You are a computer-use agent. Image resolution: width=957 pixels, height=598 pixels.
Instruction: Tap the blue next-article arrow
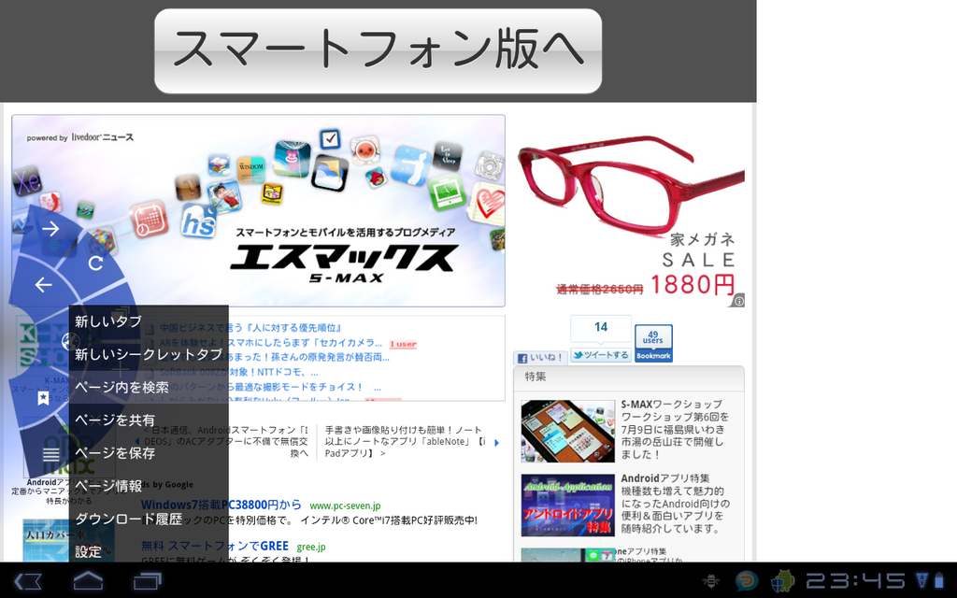pos(497,442)
